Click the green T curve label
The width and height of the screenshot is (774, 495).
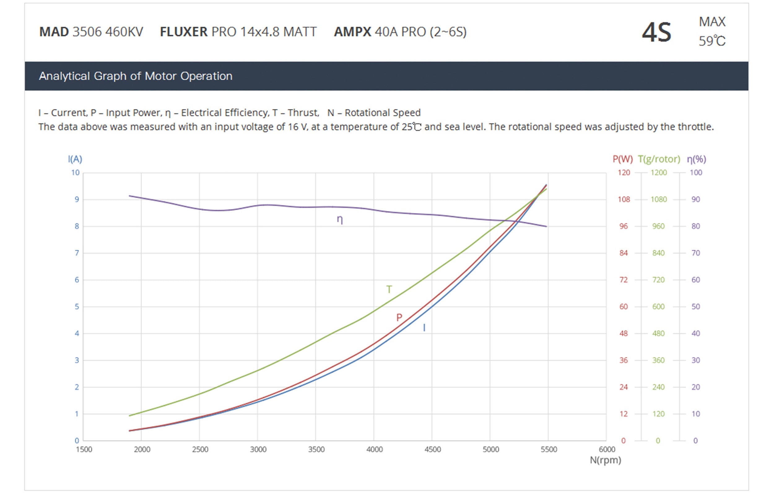coord(389,289)
